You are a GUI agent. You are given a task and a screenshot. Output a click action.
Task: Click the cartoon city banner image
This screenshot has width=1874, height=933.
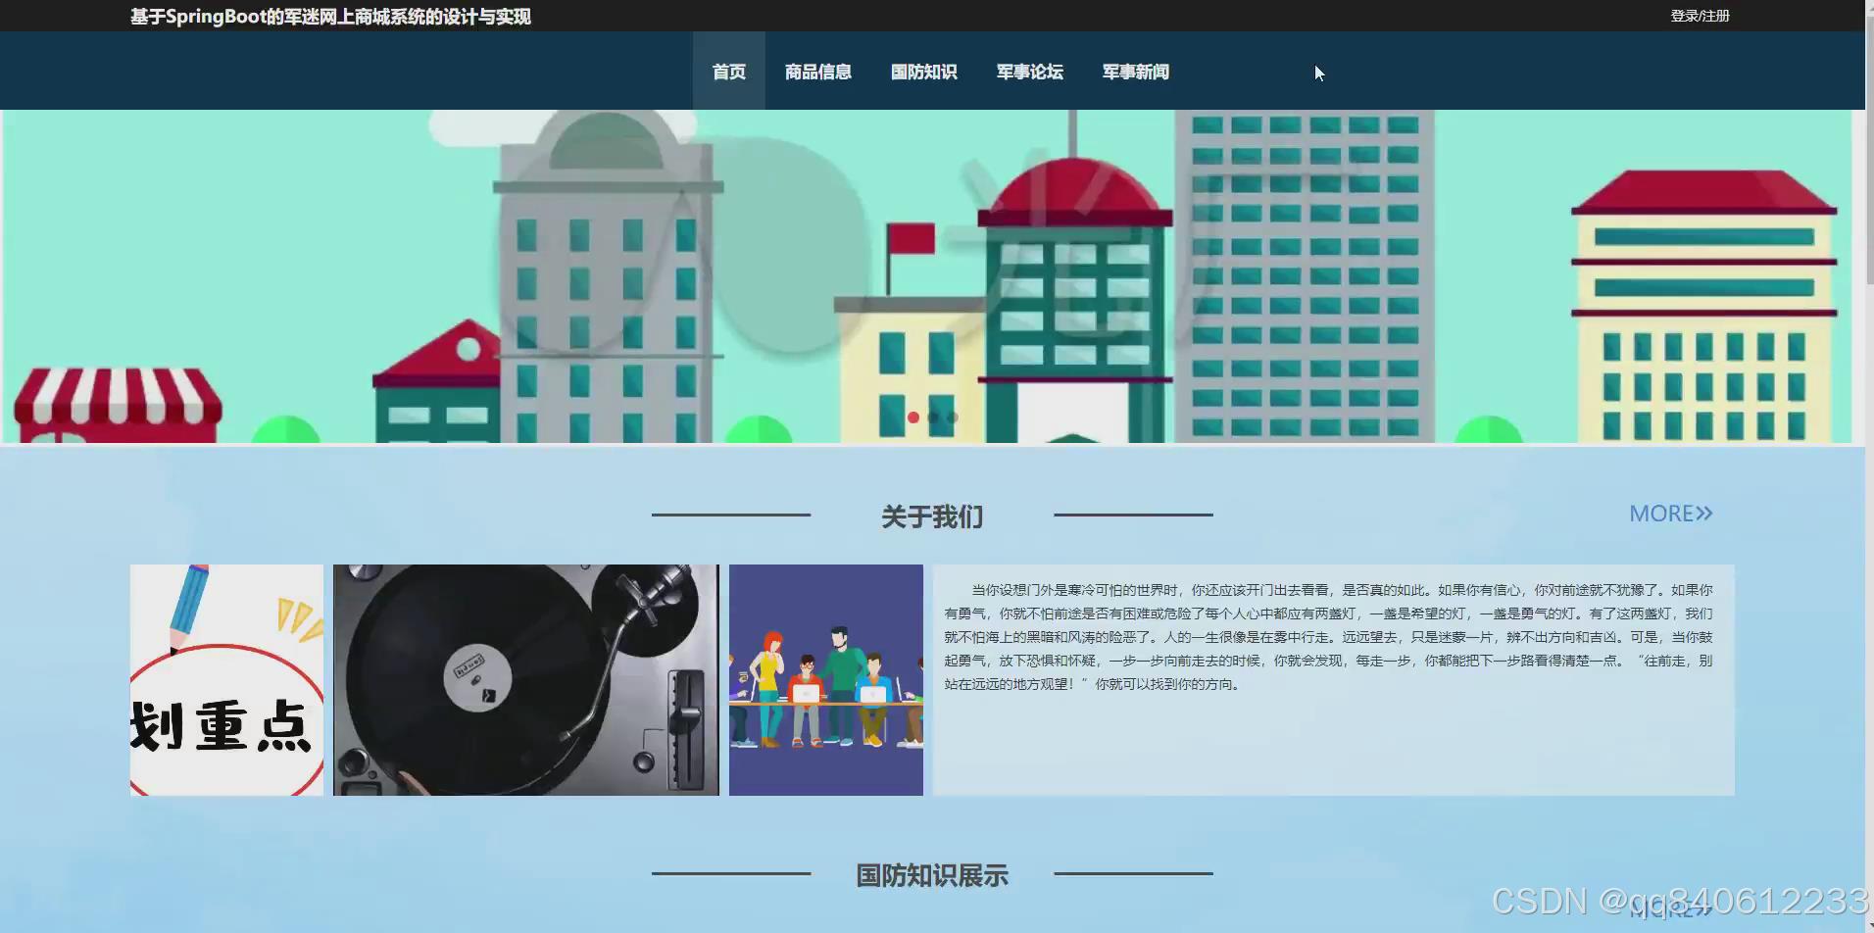click(931, 274)
